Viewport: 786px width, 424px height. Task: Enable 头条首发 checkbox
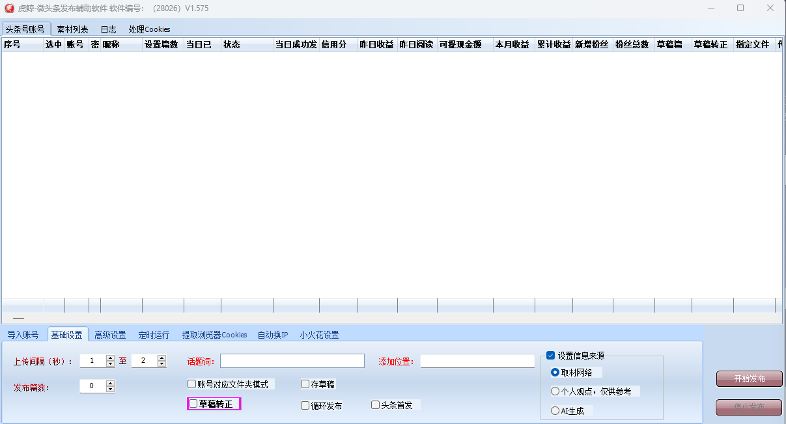pyautogui.click(x=376, y=405)
